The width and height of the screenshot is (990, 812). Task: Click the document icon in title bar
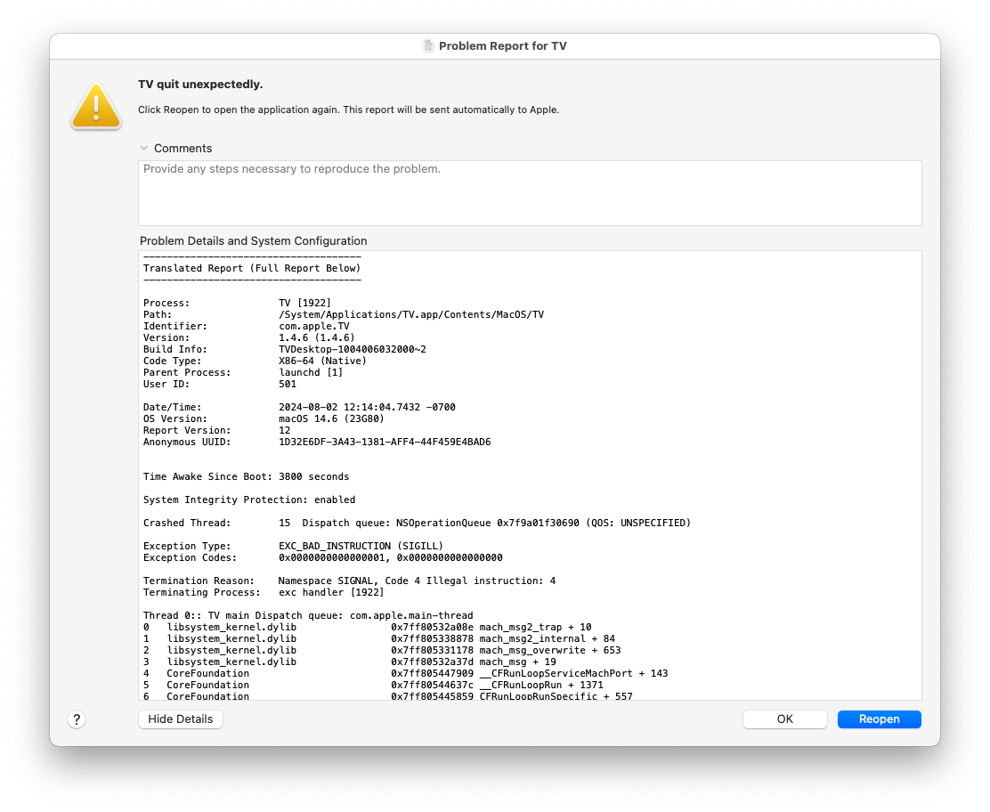tap(428, 45)
